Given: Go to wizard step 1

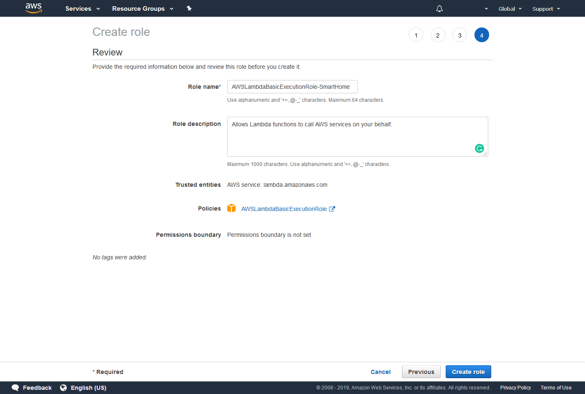Looking at the screenshot, I should click(416, 35).
